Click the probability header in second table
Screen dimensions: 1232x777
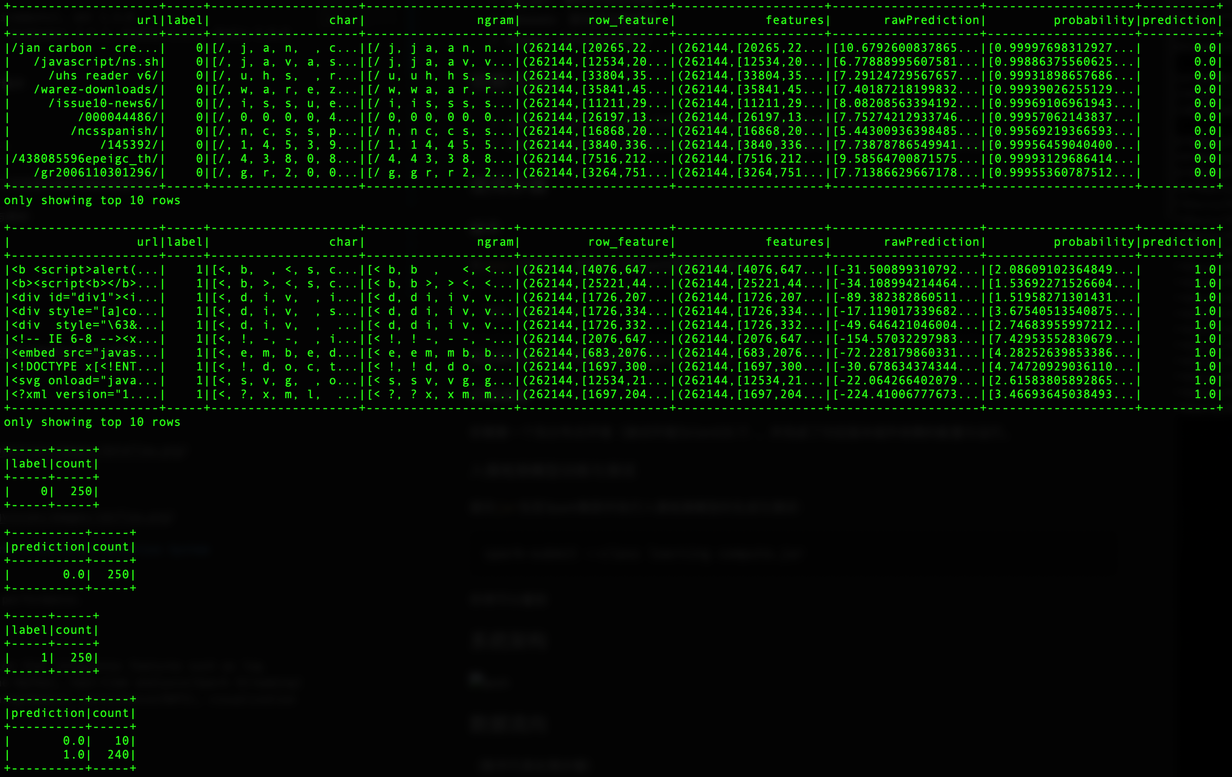point(1094,242)
